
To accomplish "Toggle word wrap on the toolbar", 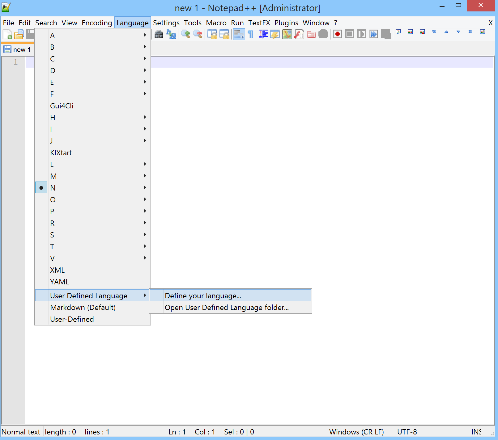I will point(239,34).
